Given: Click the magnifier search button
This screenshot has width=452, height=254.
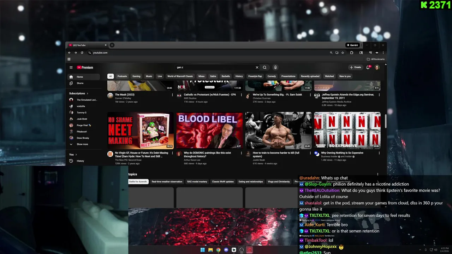Looking at the screenshot, I should click(x=264, y=67).
